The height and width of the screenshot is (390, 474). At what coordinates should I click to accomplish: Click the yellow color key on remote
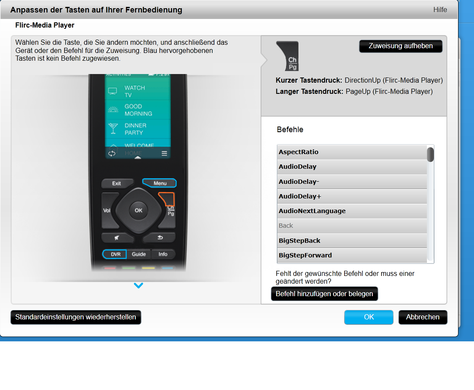point(148,268)
